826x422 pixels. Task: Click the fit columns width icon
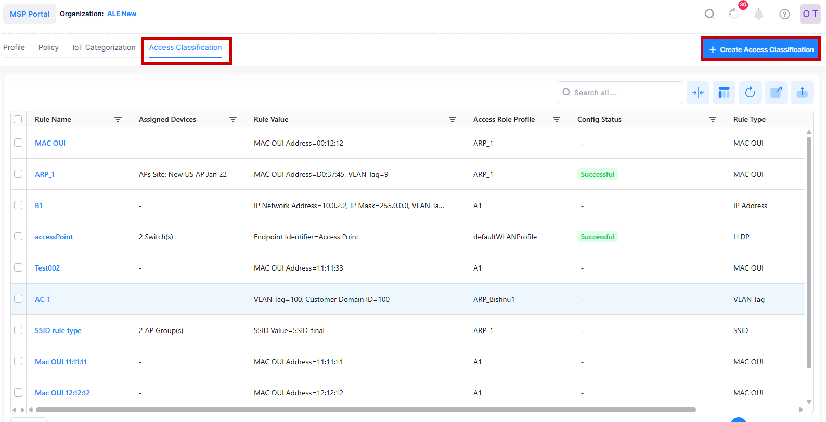tap(698, 93)
